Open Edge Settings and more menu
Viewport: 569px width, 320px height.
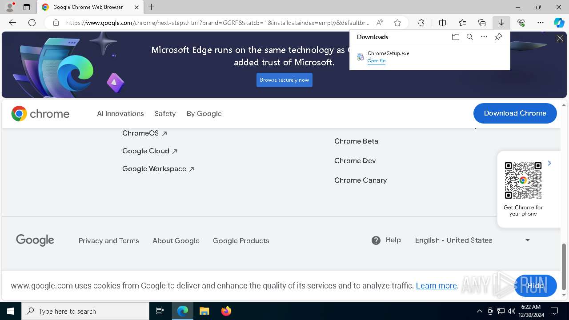tap(541, 23)
